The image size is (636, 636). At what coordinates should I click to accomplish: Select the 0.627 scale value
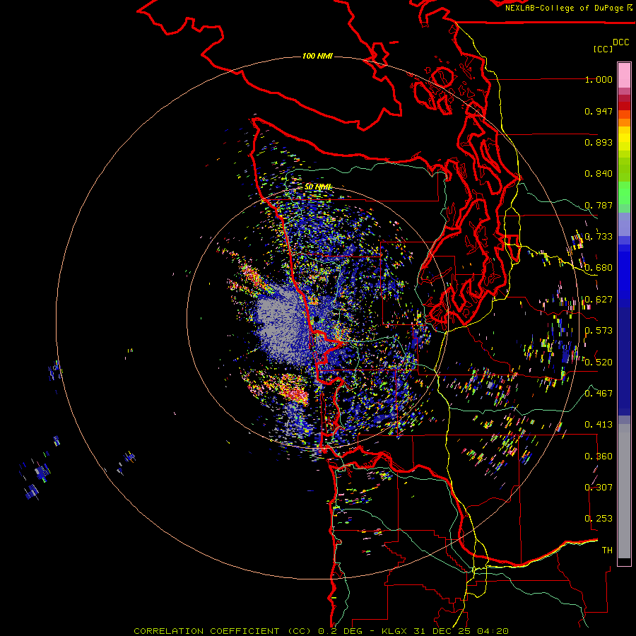coord(599,300)
